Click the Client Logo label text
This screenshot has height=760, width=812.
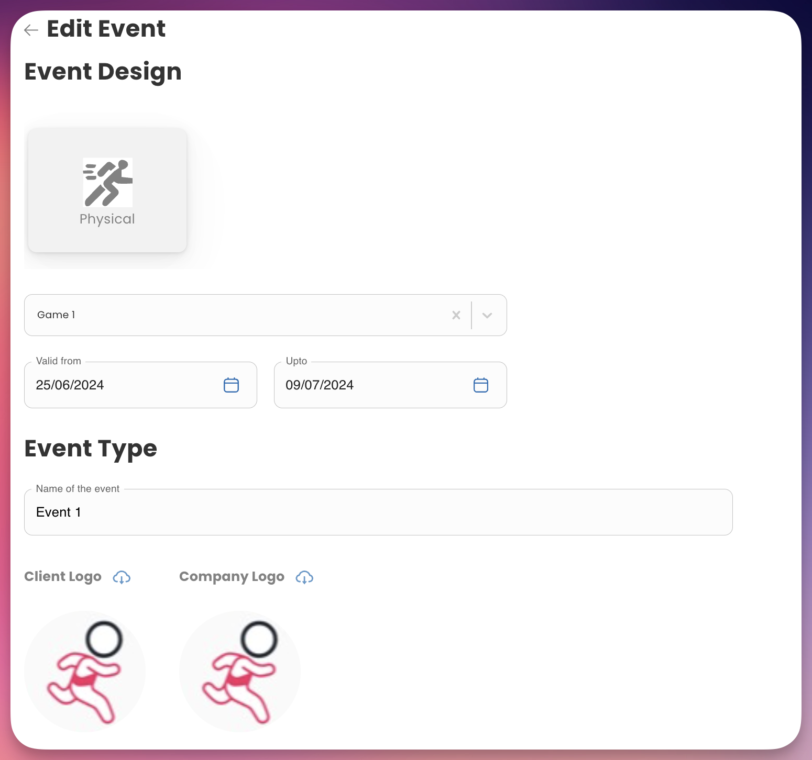coord(63,577)
